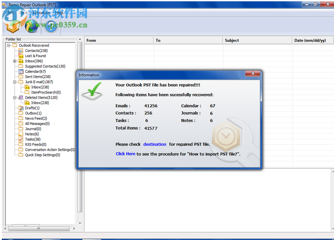Click Inbox(238) envelope icon under Junk E-mail

pos(27,87)
